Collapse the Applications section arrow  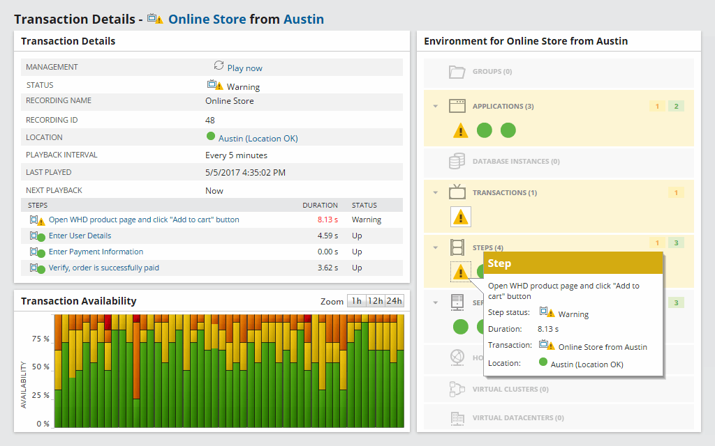tap(435, 107)
